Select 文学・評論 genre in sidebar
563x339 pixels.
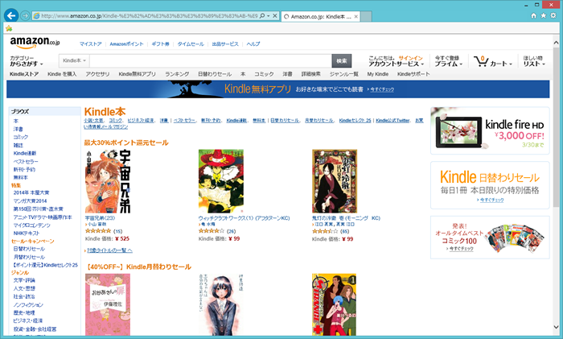coord(24,280)
